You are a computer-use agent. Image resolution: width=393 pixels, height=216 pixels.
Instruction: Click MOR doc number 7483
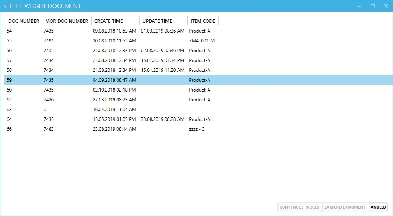49,129
